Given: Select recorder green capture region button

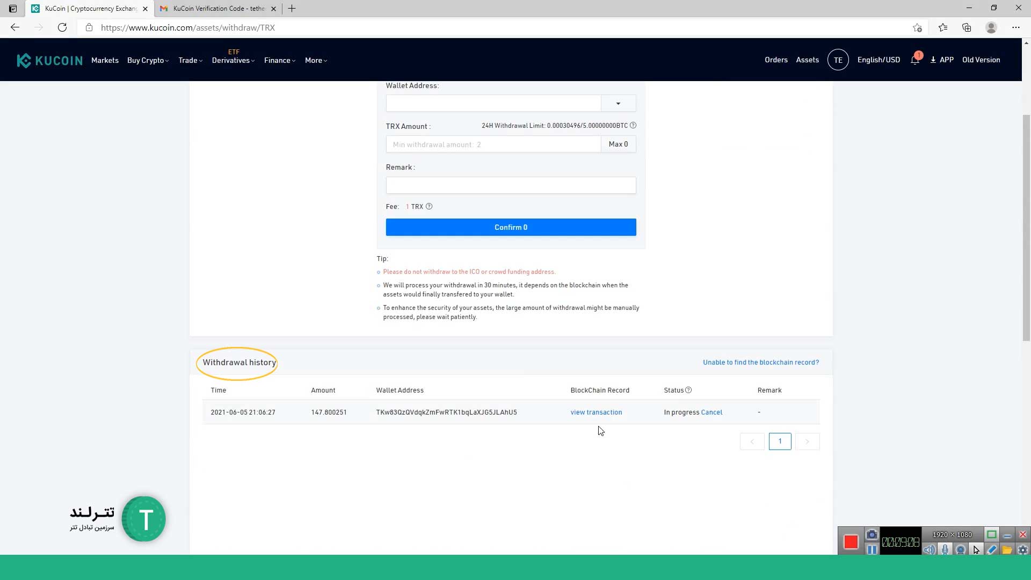Looking at the screenshot, I should 992,534.
